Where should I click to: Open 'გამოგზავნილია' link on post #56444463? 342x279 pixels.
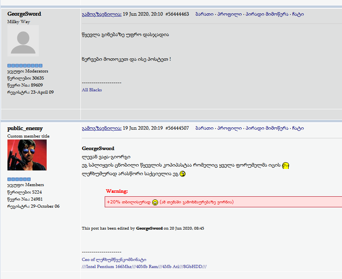coord(102,14)
